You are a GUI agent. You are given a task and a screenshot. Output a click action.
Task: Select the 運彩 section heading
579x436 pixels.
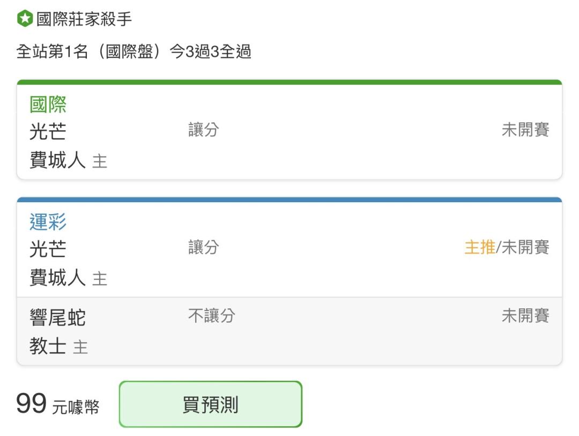pos(48,221)
